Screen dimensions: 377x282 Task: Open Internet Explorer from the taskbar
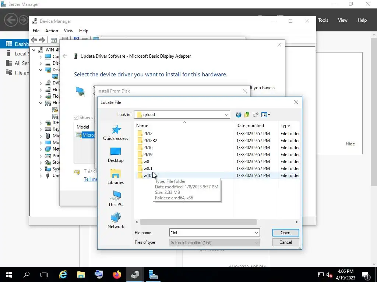[63, 275]
